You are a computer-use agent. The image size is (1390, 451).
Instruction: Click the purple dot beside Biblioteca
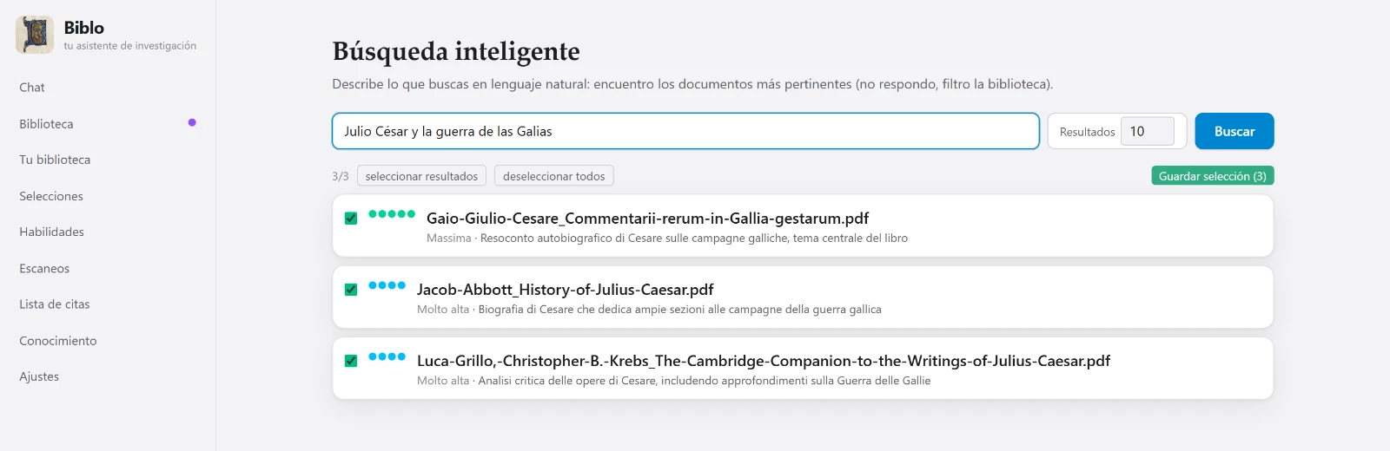[x=192, y=123]
